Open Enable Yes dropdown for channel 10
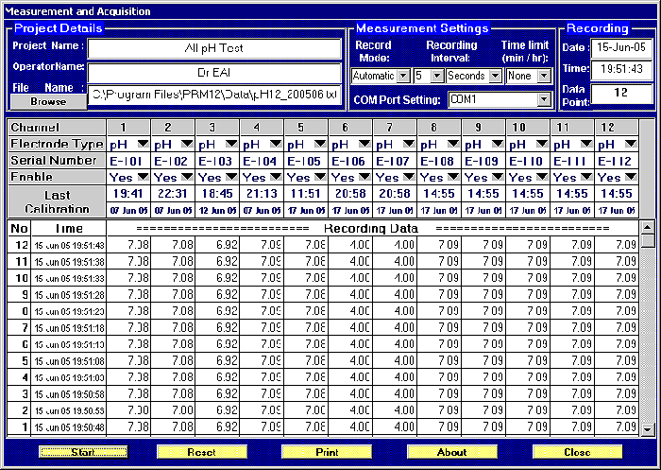The image size is (661, 470). 542,177
